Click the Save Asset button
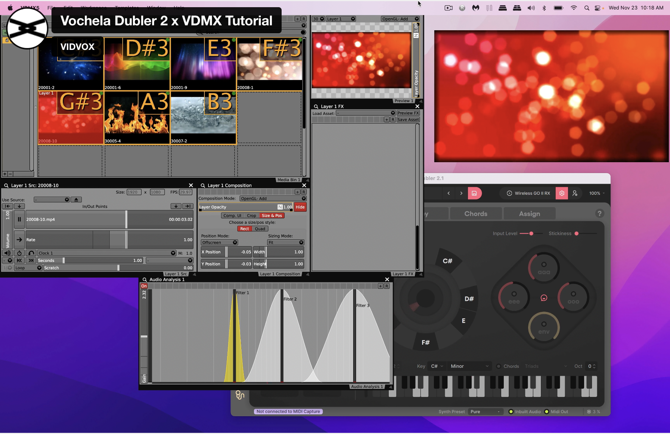The height and width of the screenshot is (434, 670). pyautogui.click(x=408, y=119)
